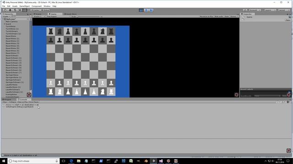293x164 pixels.
Task: Select the Hand tool in Unity toolbar
Action: [5, 10]
